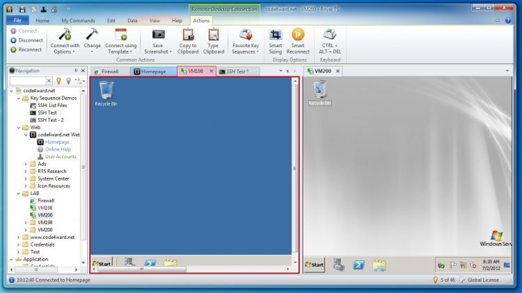This screenshot has height=293, width=522.
Task: Collapse the code4ward.net tree node
Action: 11,91
